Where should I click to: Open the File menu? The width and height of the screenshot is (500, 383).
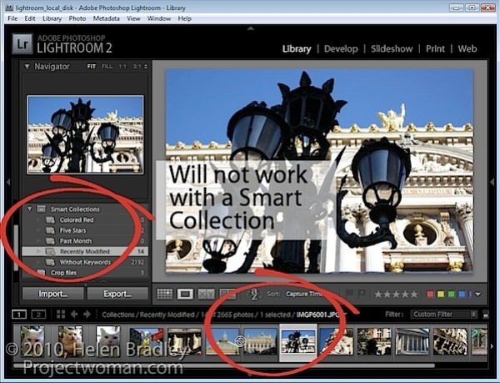12,18
